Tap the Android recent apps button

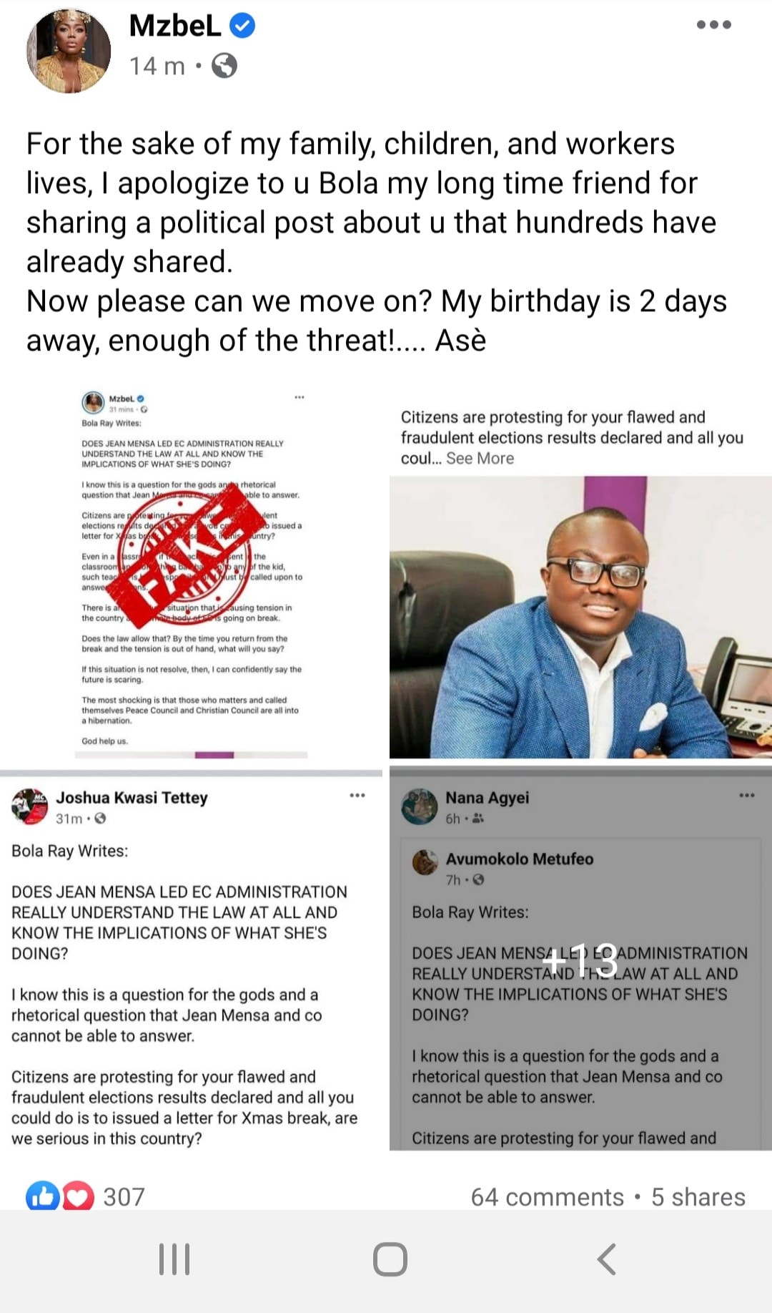pos(174,1259)
